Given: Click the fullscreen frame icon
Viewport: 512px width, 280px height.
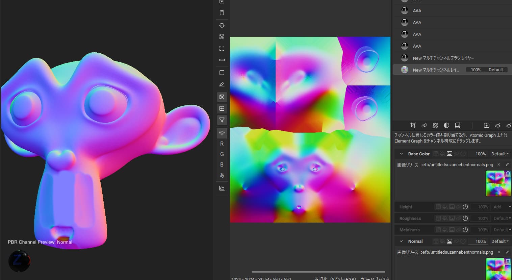Looking at the screenshot, I should click(x=222, y=48).
